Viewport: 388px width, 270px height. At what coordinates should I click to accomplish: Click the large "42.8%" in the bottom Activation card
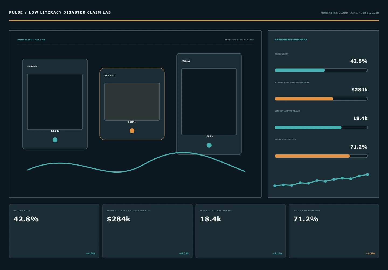(x=26, y=219)
